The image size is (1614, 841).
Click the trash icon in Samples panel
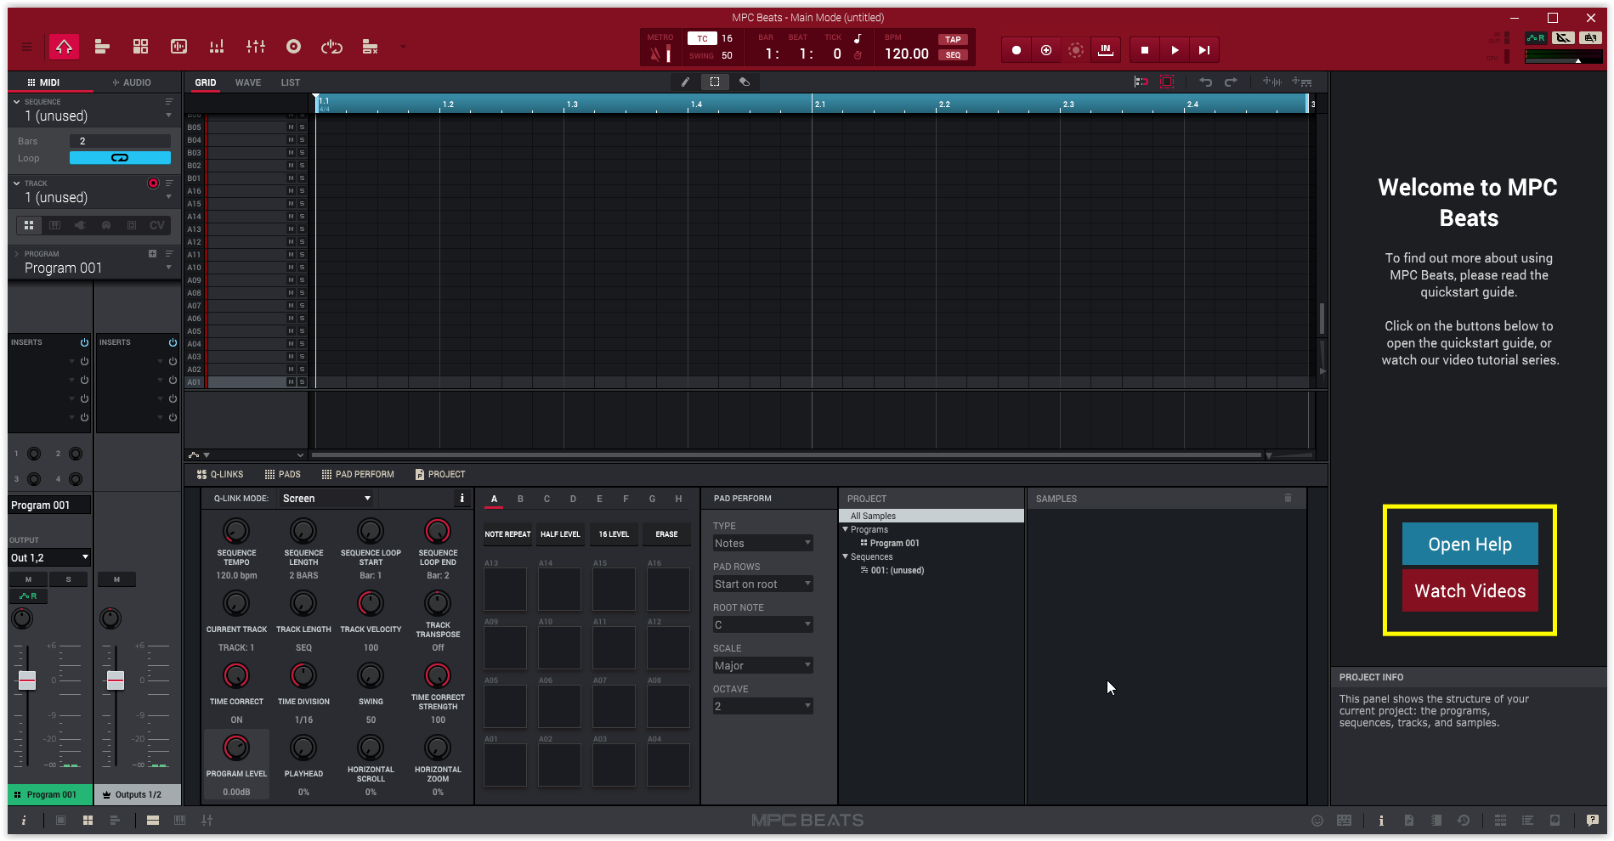[x=1288, y=499]
